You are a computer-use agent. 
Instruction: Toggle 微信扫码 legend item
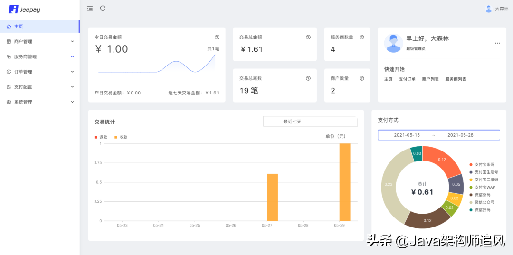(480, 210)
